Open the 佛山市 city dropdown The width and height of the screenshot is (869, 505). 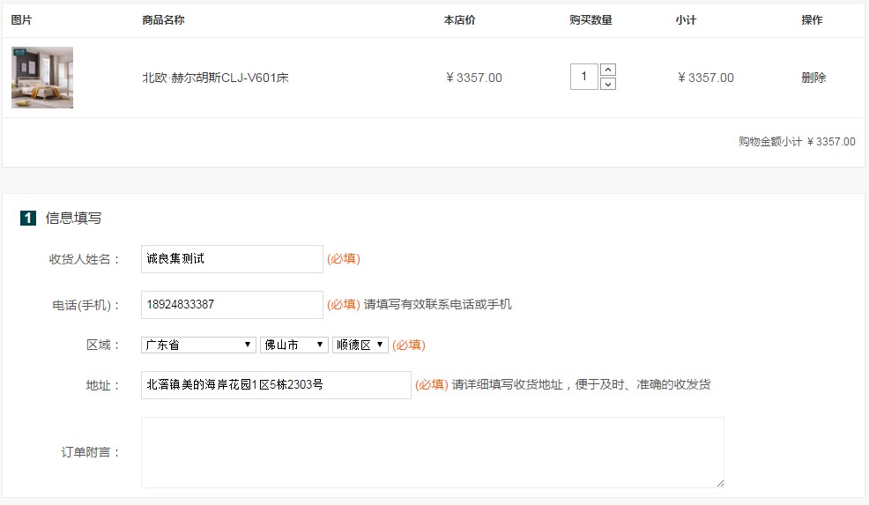tap(294, 345)
